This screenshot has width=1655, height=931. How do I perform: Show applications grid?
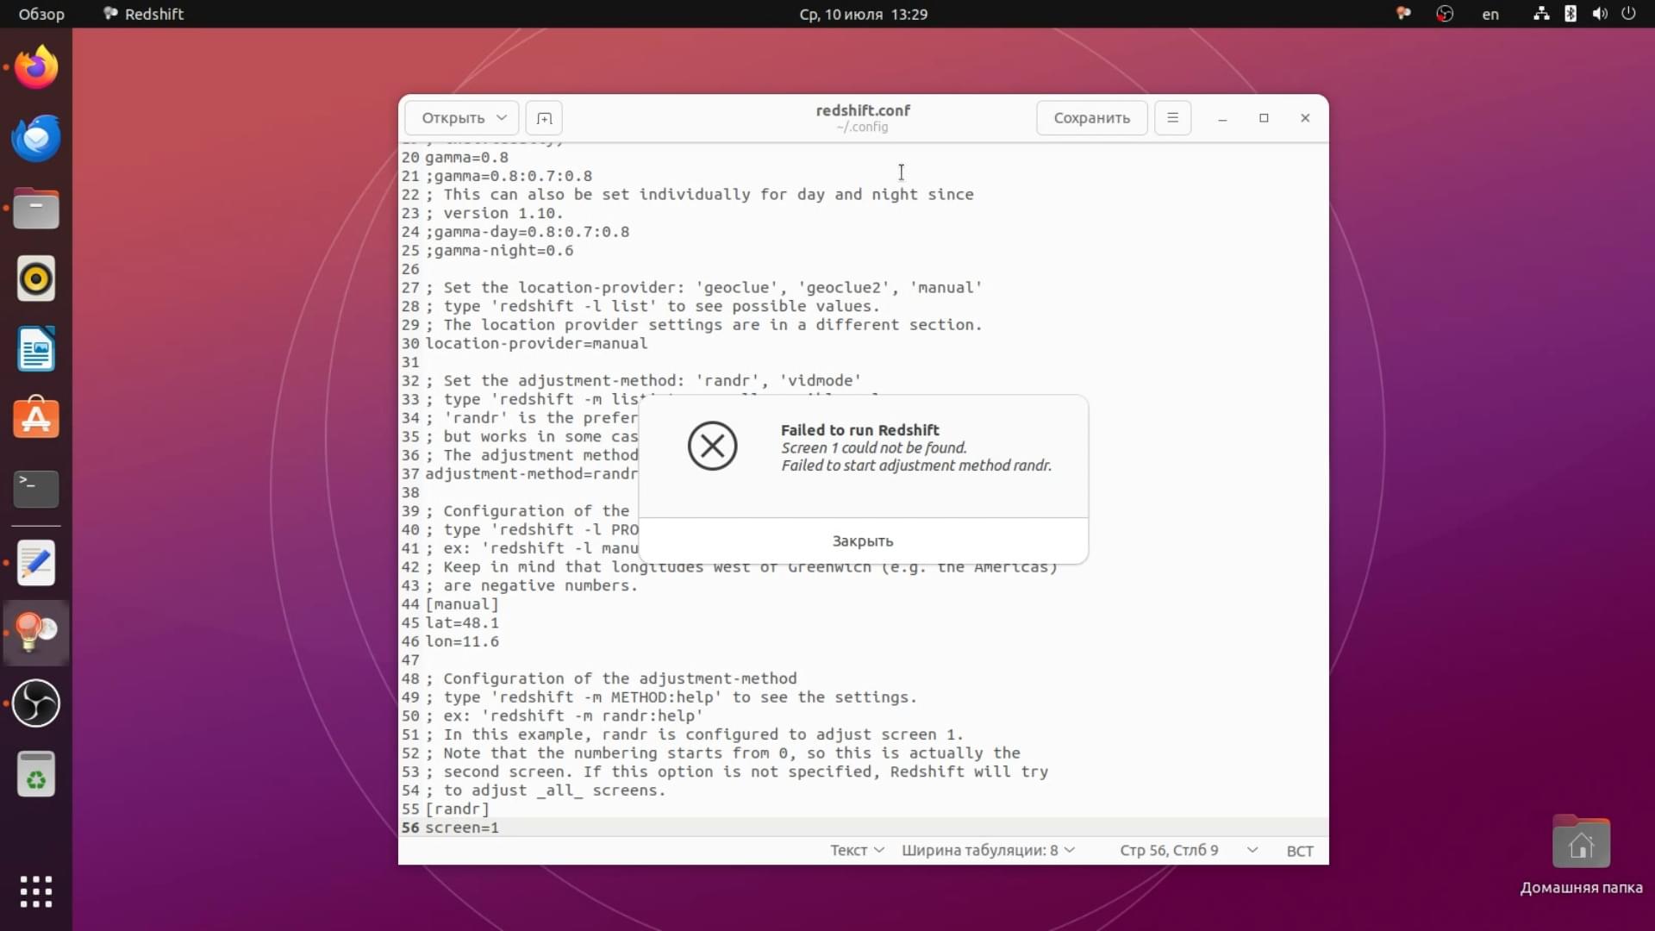click(36, 891)
